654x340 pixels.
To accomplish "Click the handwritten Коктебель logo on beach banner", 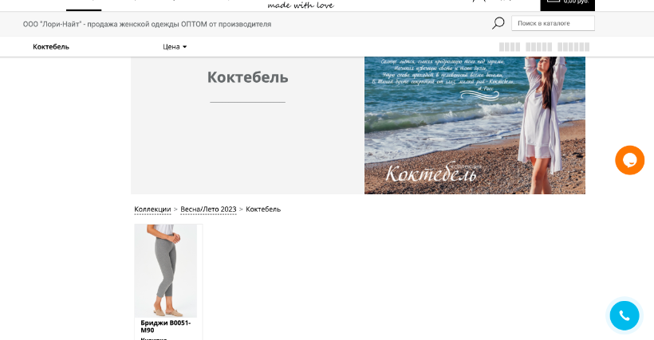I will [x=431, y=173].
